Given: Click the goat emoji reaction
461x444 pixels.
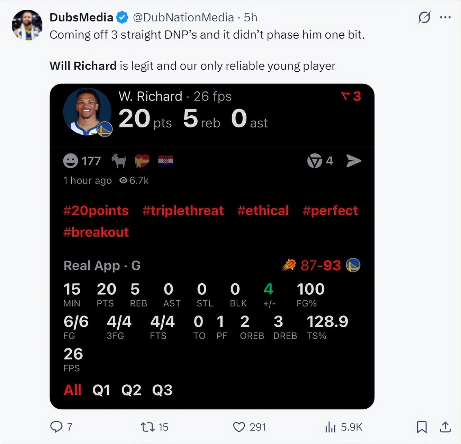Looking at the screenshot, I should click(119, 161).
